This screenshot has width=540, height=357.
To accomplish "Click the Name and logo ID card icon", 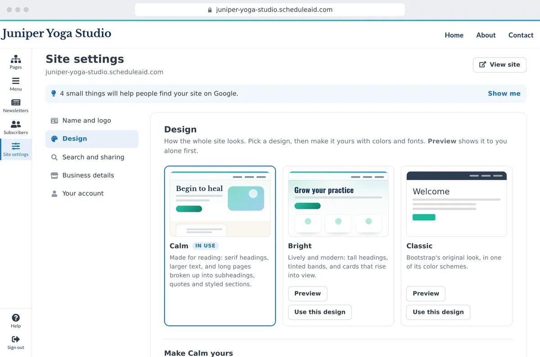I will pos(54,120).
